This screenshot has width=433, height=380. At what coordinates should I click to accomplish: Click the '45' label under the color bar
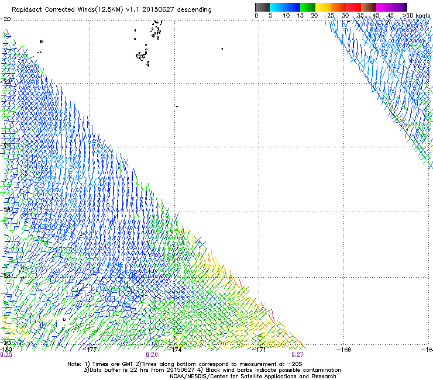coord(390,16)
